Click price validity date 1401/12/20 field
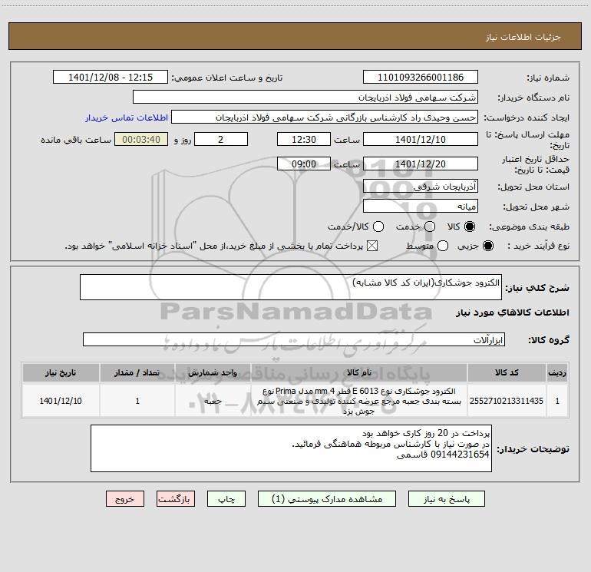The height and width of the screenshot is (572, 591). pyautogui.click(x=421, y=164)
